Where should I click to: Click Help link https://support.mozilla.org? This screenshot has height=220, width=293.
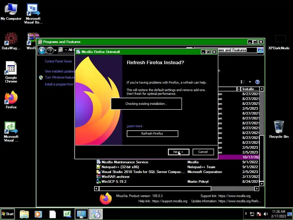coord(169,201)
